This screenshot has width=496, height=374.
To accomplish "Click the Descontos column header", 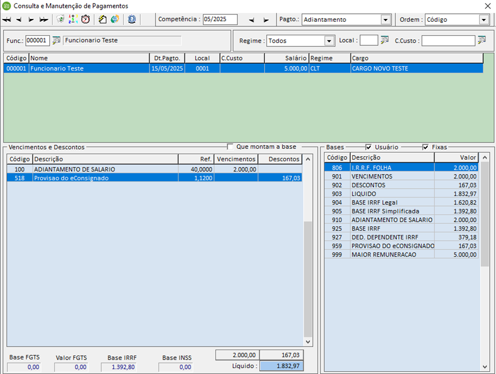I will (280, 159).
